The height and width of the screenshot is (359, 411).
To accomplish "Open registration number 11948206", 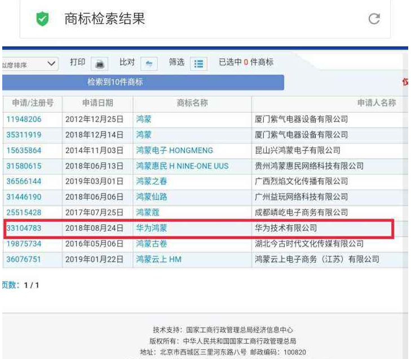I will [x=24, y=119].
